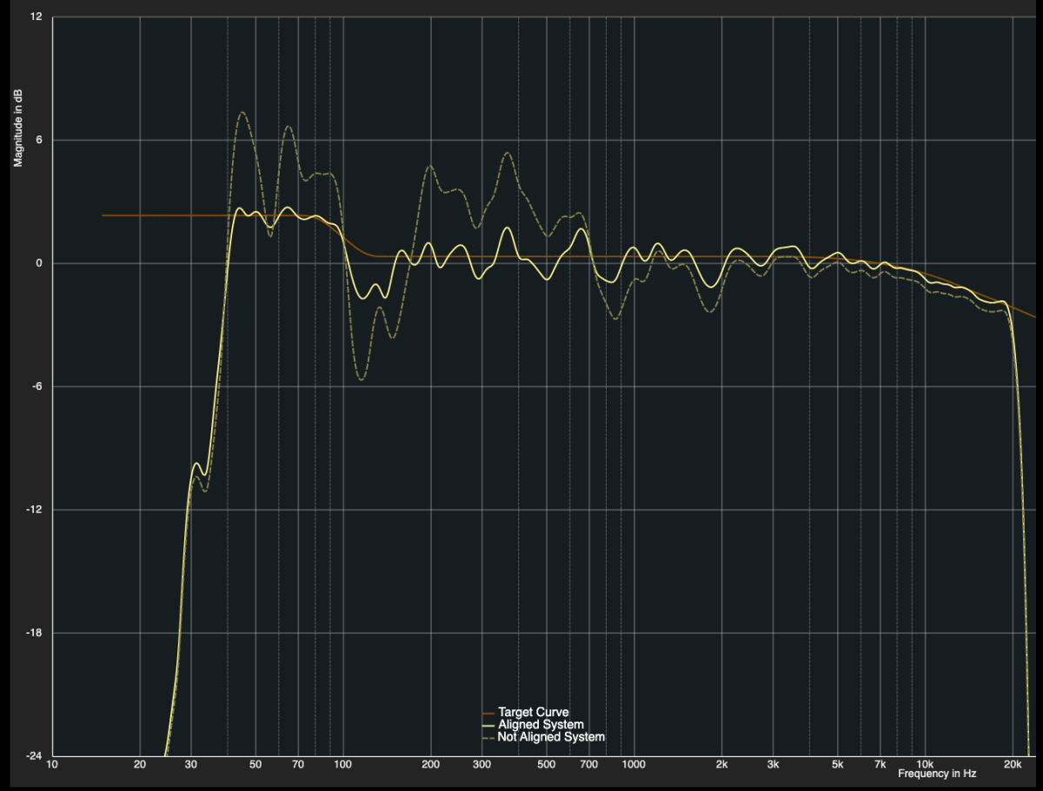Click the 700 Hz axis label

(x=588, y=765)
